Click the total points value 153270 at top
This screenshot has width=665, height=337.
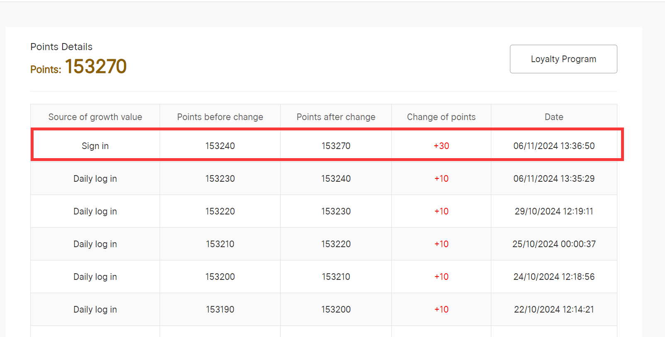coord(96,67)
